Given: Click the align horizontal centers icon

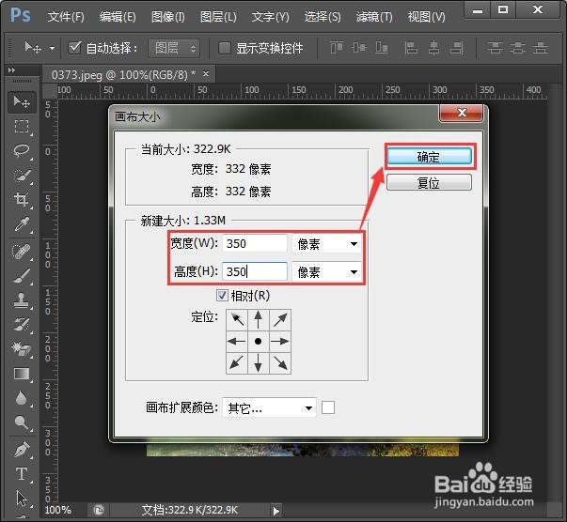Looking at the screenshot, I should pos(433,47).
